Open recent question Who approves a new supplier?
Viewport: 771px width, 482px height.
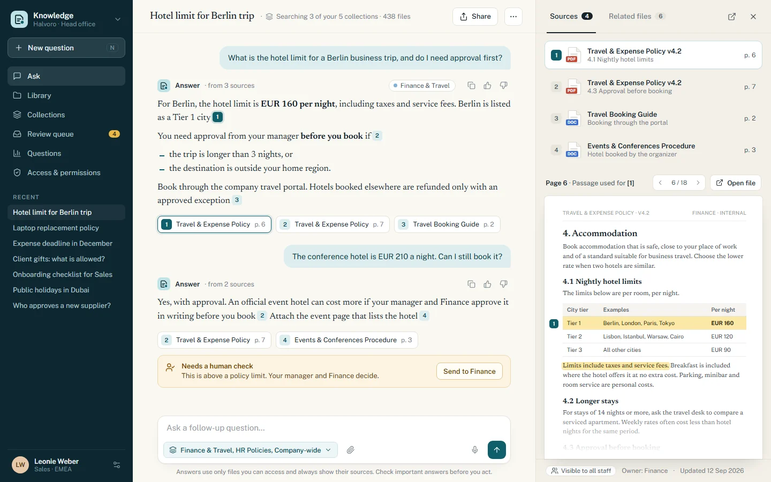[66, 305]
